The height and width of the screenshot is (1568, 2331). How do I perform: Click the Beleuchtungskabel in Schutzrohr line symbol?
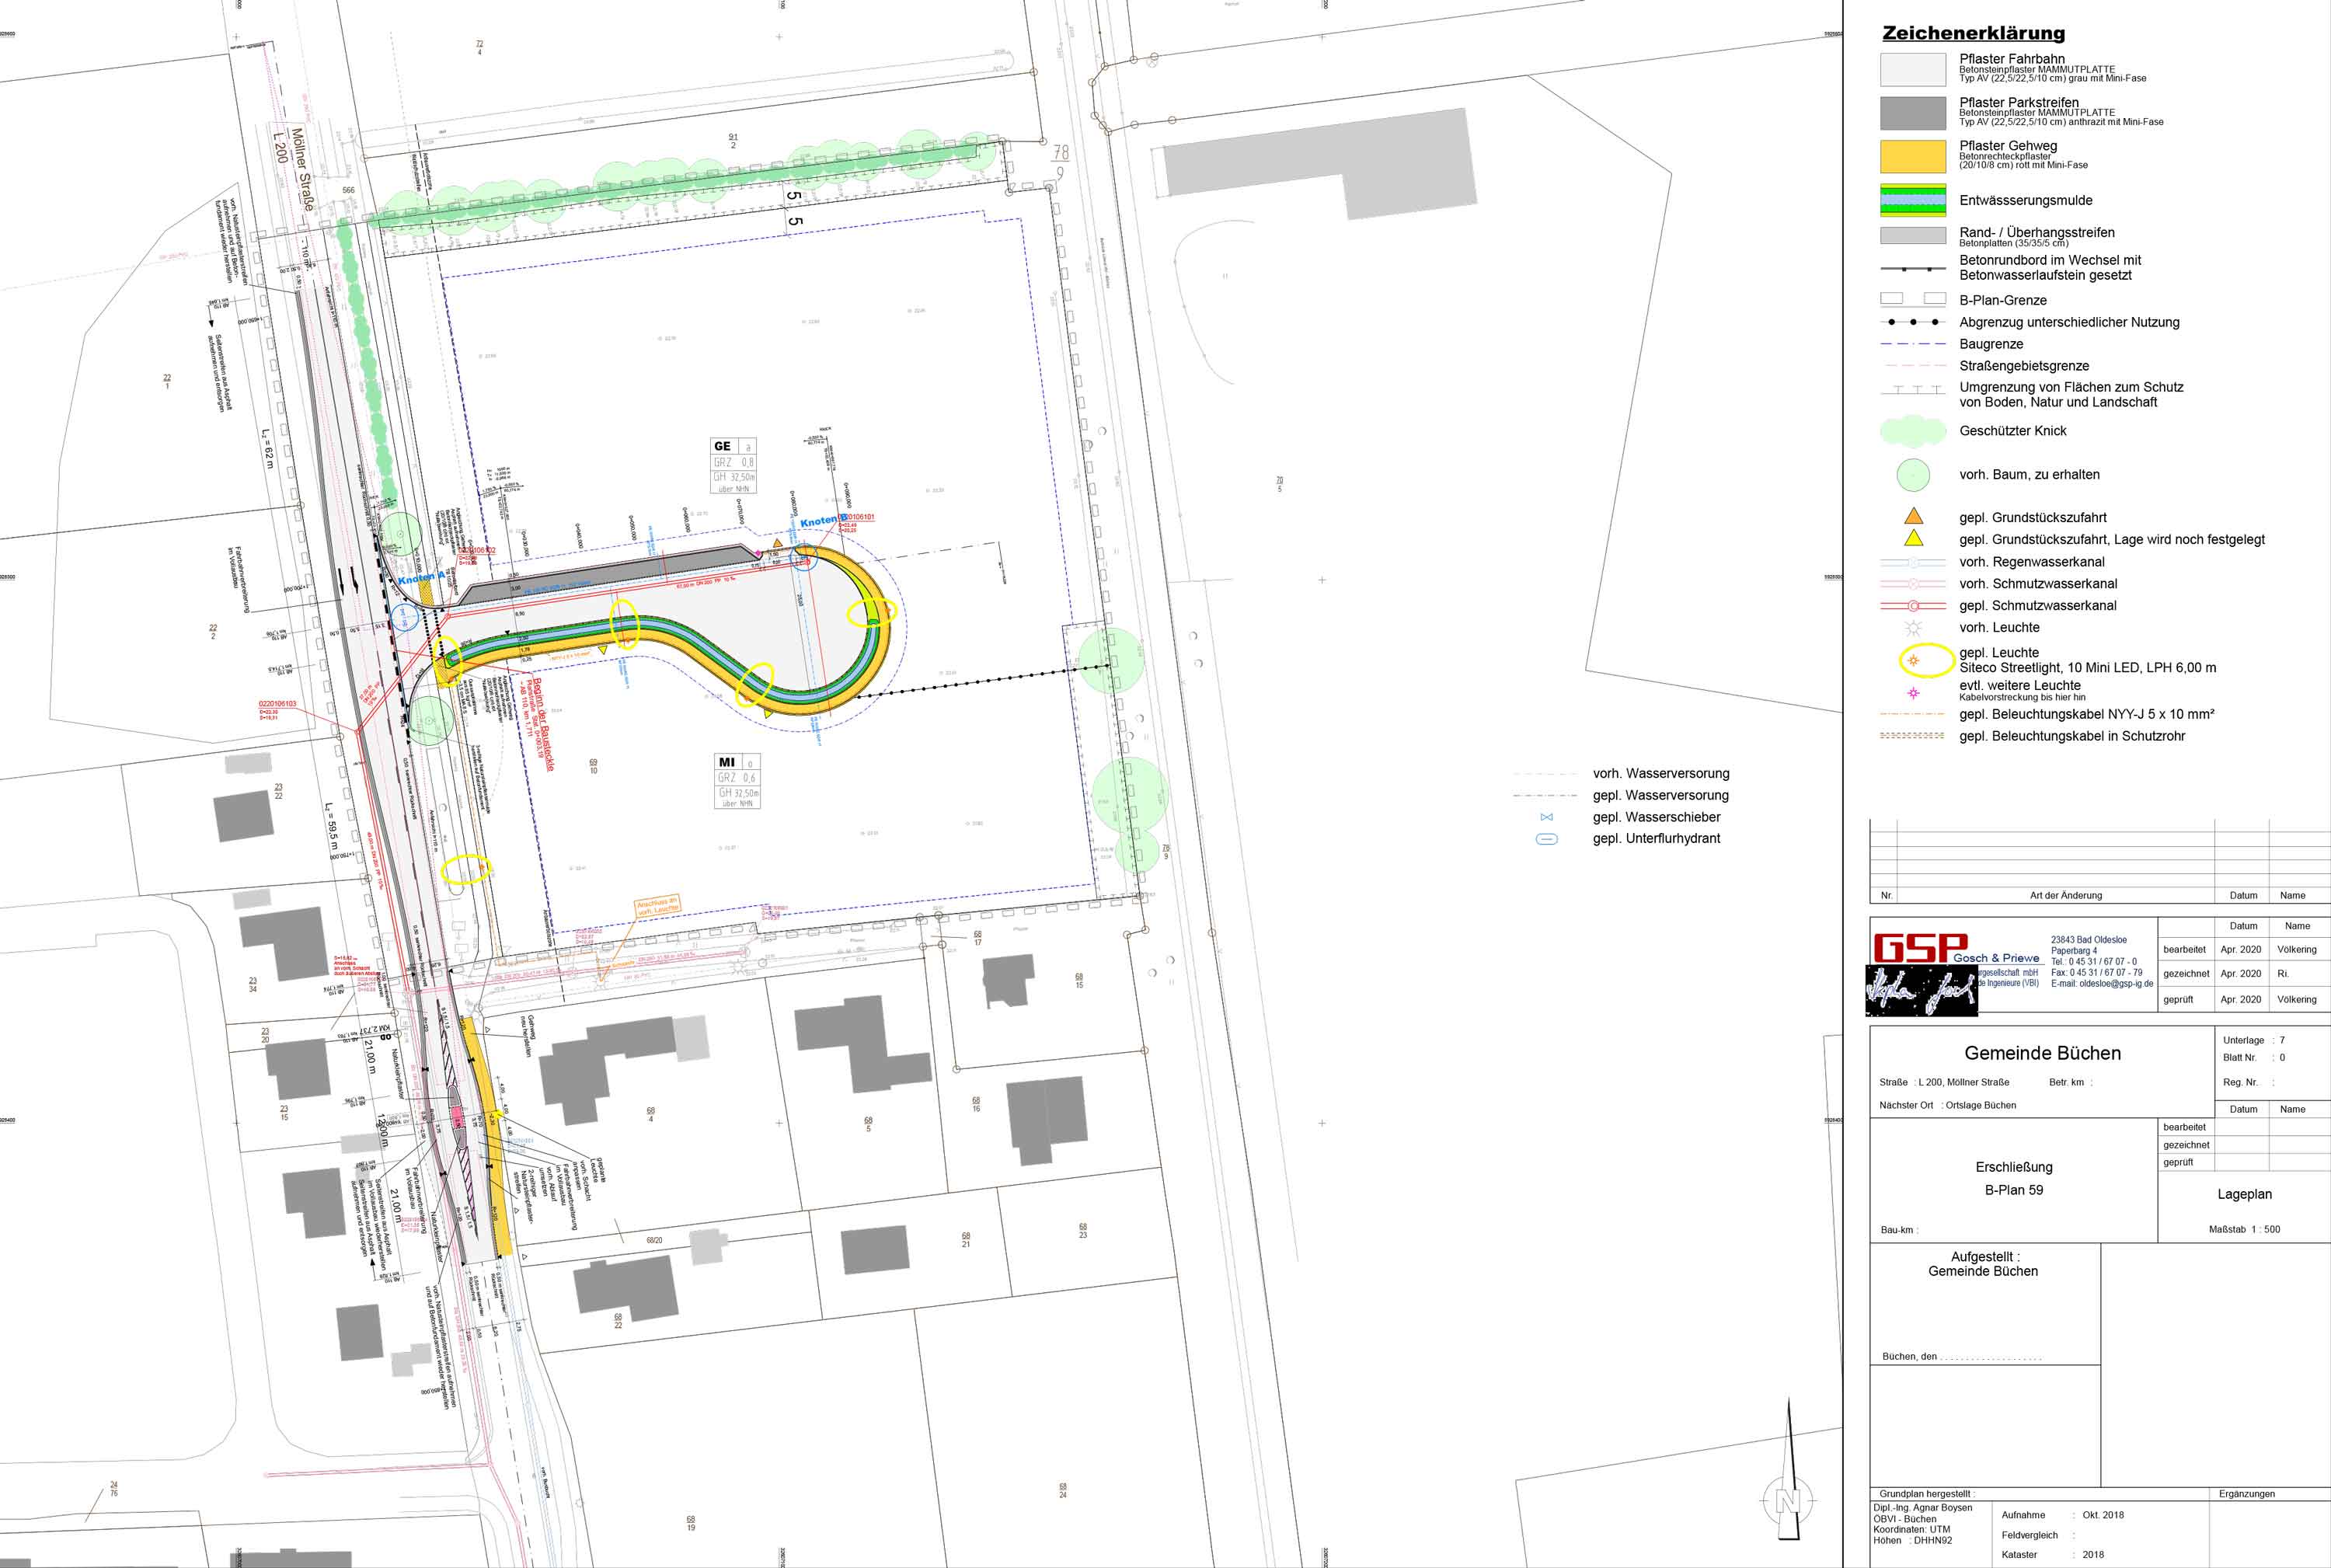click(1913, 736)
